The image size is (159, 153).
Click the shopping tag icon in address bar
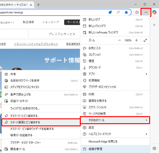110,12
